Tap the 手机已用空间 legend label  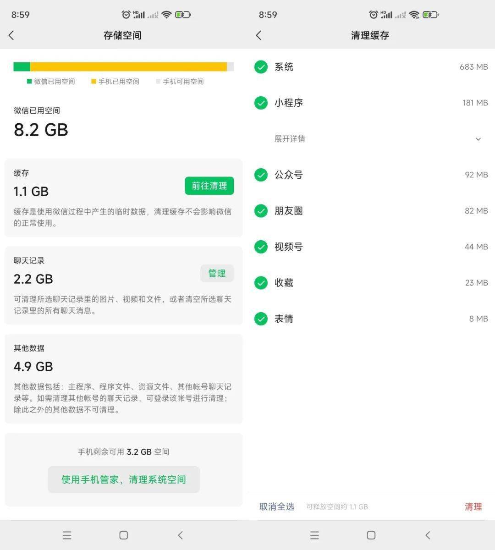tap(119, 82)
